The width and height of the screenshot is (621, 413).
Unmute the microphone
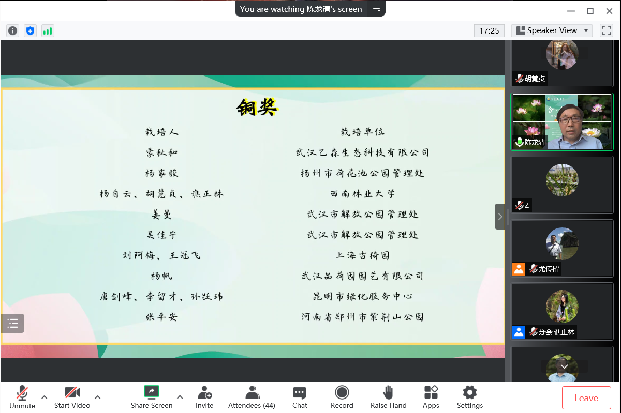click(22, 397)
